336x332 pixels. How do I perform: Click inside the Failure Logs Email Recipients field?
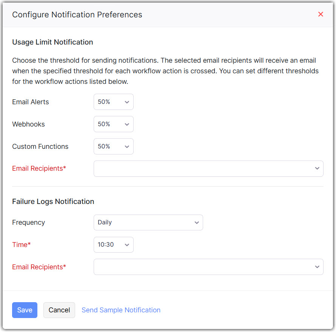(204, 267)
